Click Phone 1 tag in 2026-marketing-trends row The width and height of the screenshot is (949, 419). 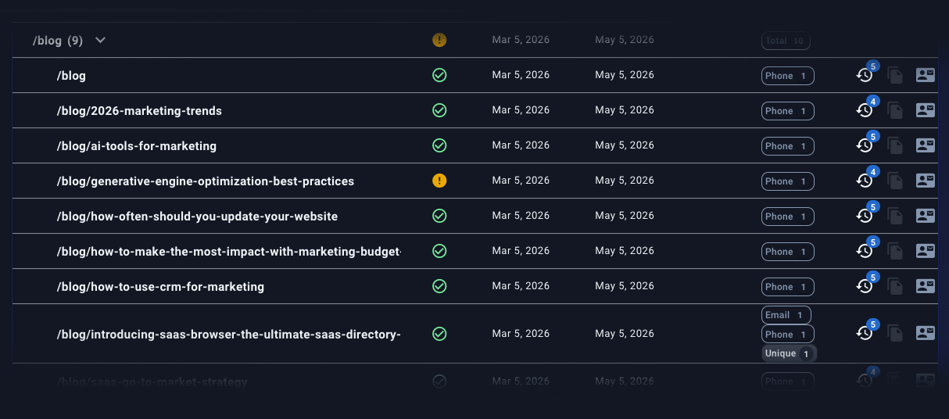[788, 111]
